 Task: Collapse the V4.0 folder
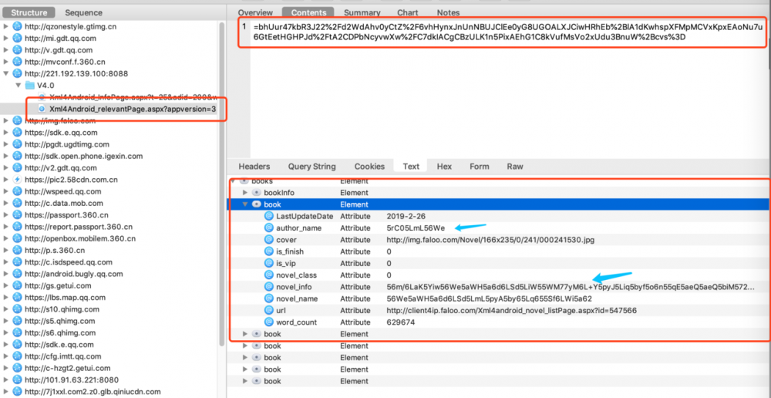pos(19,85)
